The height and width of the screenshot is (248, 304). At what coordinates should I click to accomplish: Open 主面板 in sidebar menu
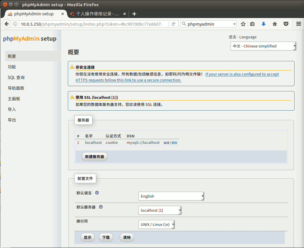(14, 99)
